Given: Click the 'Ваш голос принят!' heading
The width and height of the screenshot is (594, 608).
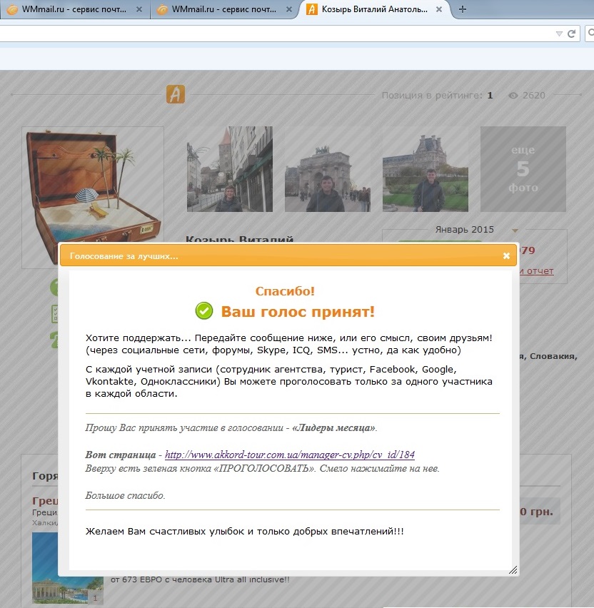Looking at the screenshot, I should [x=298, y=311].
